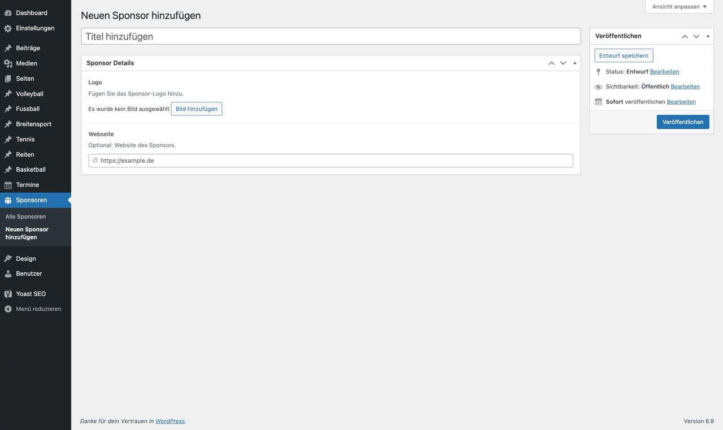The height and width of the screenshot is (430, 723).
Task: Move Sponsor Details panel down
Action: point(563,63)
